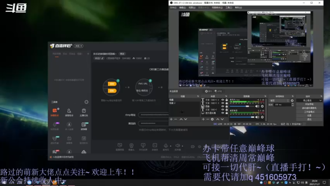Toggle lock on the display capture source

[226, 113]
